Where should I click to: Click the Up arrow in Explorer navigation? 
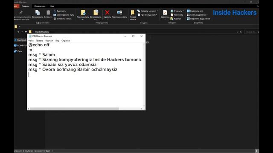coord(26,32)
